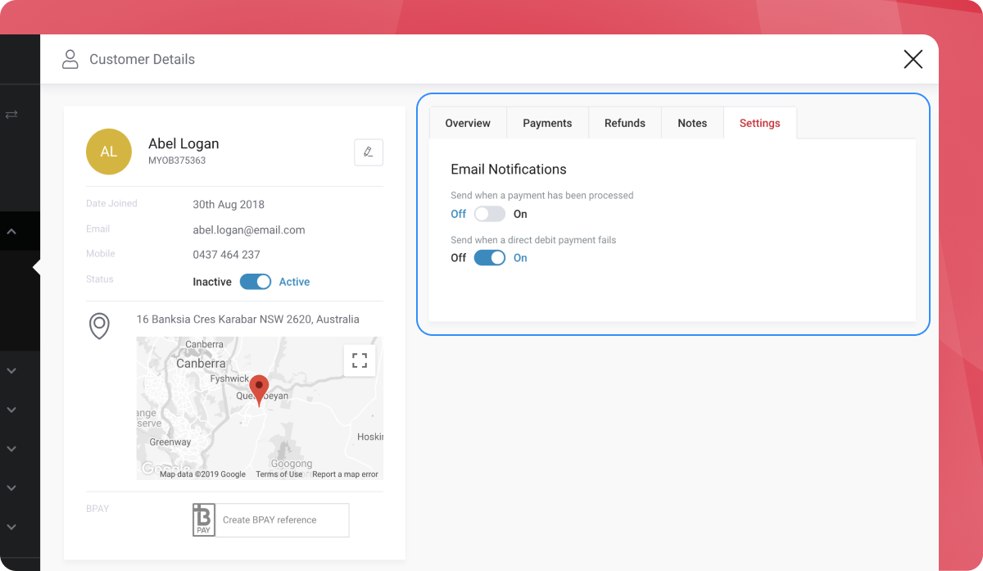This screenshot has height=571, width=983.
Task: Click the Create BPAY reference field
Action: coord(282,520)
